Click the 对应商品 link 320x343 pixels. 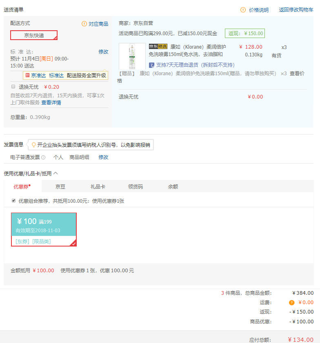(98, 24)
